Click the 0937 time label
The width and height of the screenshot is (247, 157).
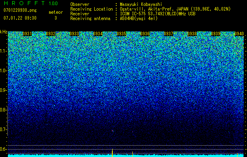(x=168, y=34)
